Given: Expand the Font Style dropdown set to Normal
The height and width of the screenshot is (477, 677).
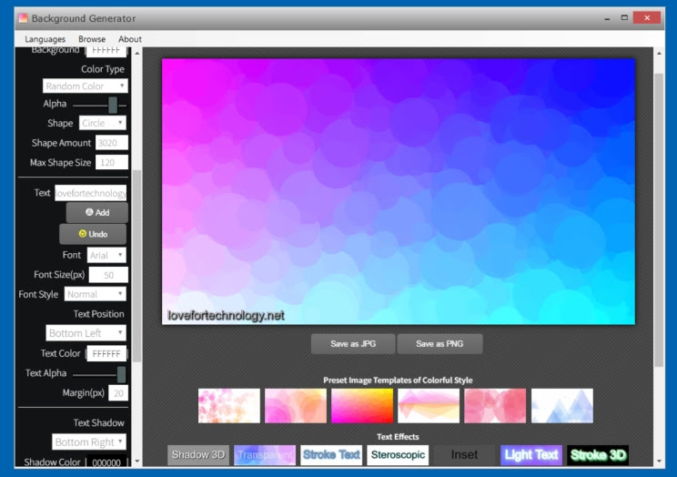Looking at the screenshot, I should click(x=95, y=294).
